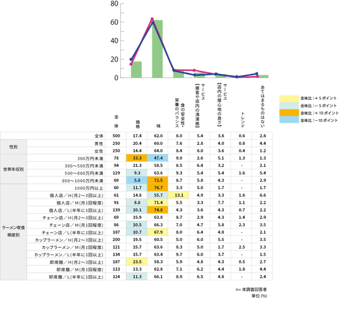Select the あてはまるものはない column header
This screenshot has width=339, height=320.
click(x=262, y=106)
